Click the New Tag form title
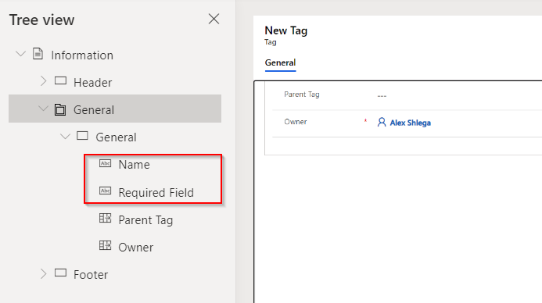Viewport: 542px width, 303px height. coord(286,30)
